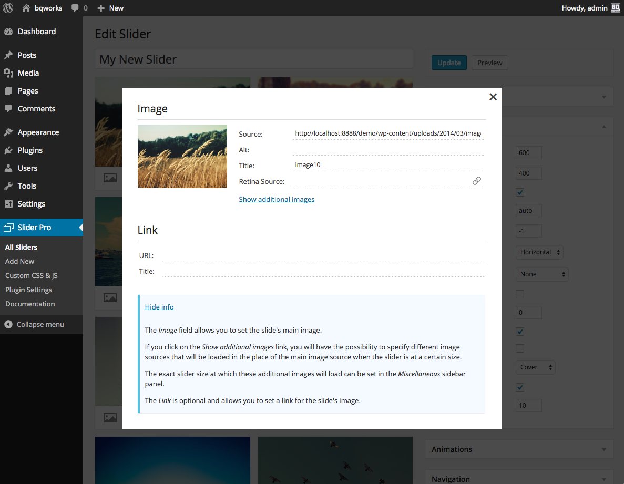Close the image dialog with X
624x484 pixels.
click(x=493, y=97)
